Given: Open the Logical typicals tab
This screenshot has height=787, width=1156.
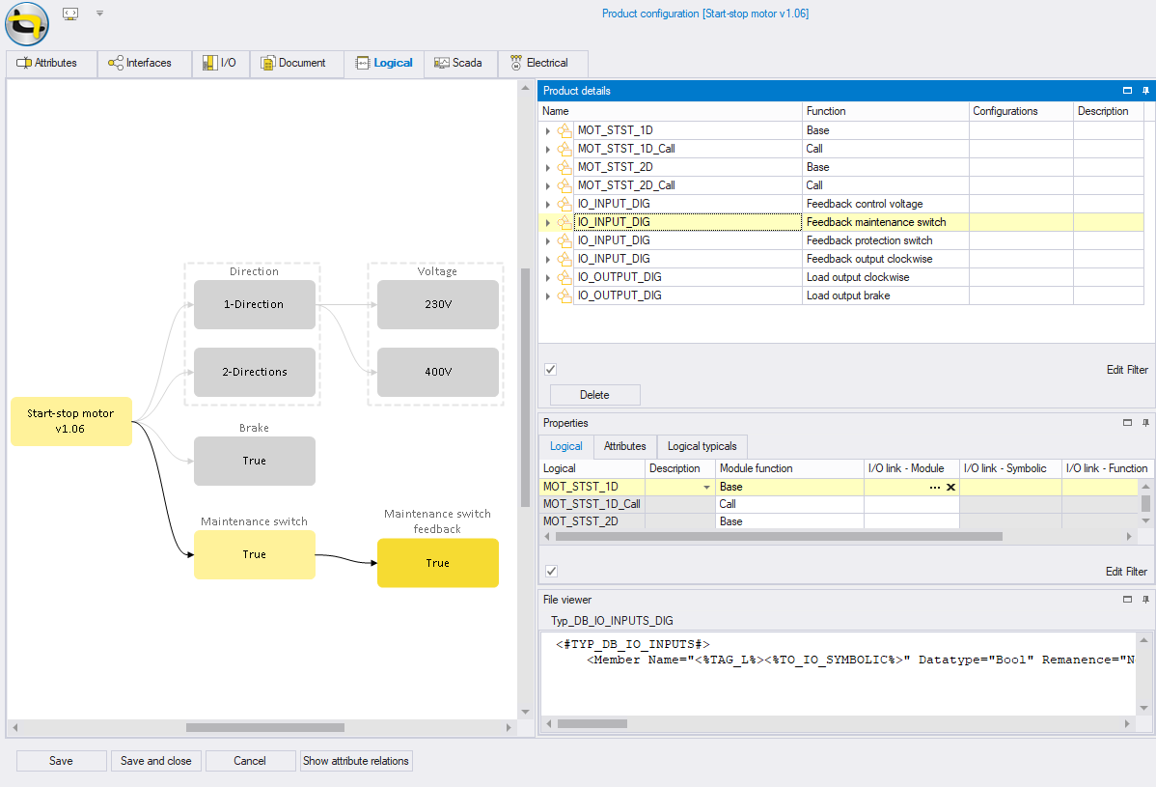Looking at the screenshot, I should point(702,446).
